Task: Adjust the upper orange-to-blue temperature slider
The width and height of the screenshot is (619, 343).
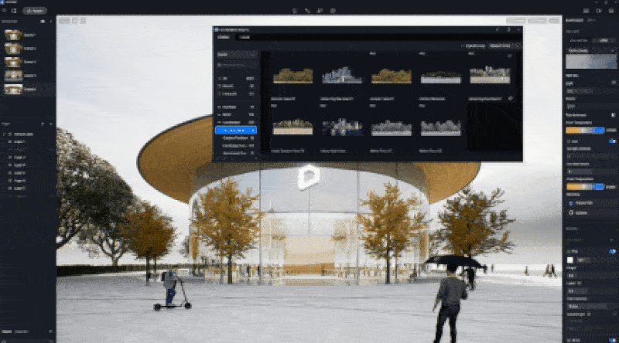Action: [585, 131]
